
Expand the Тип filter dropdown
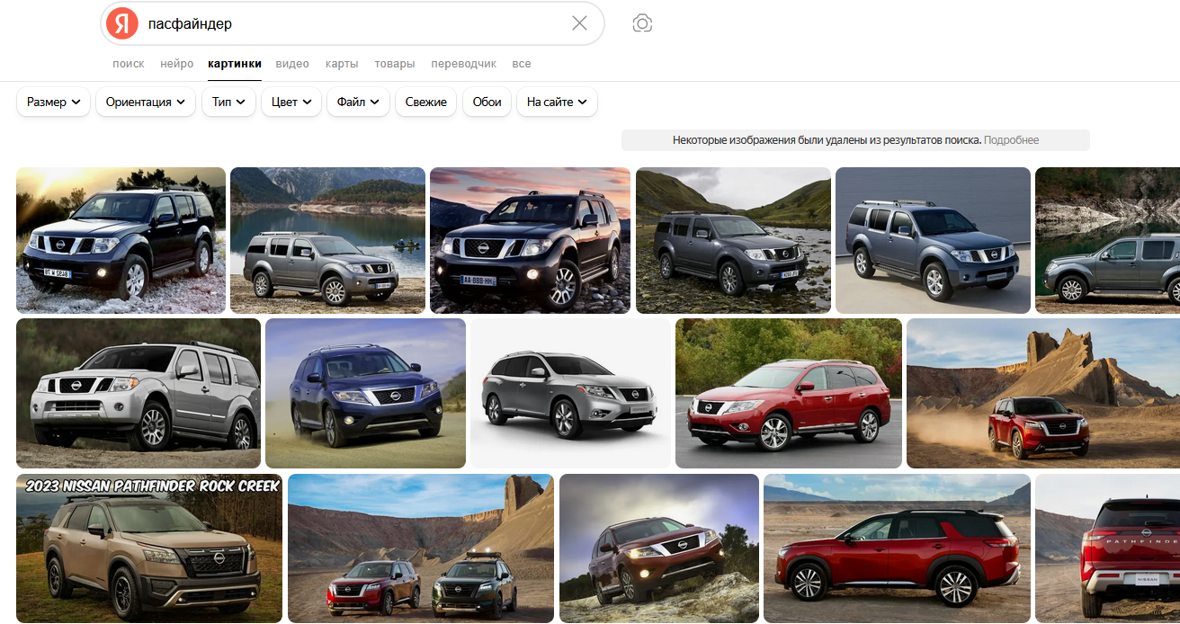coord(228,103)
